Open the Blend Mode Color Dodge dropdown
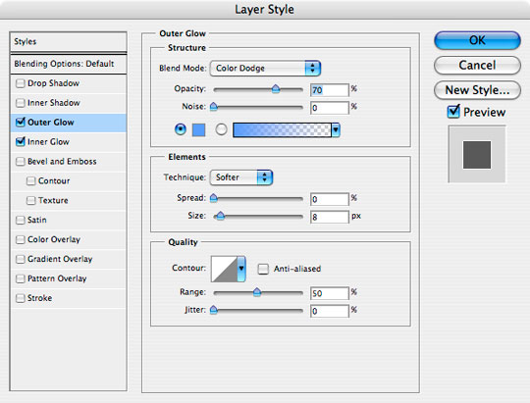 265,69
